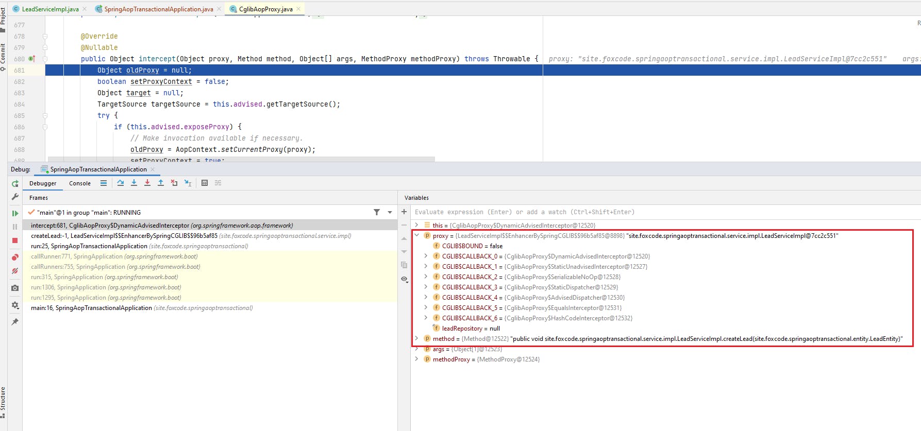Expand the 'method' variable node
Viewport: 921px width, 431px height.
pyautogui.click(x=416, y=338)
